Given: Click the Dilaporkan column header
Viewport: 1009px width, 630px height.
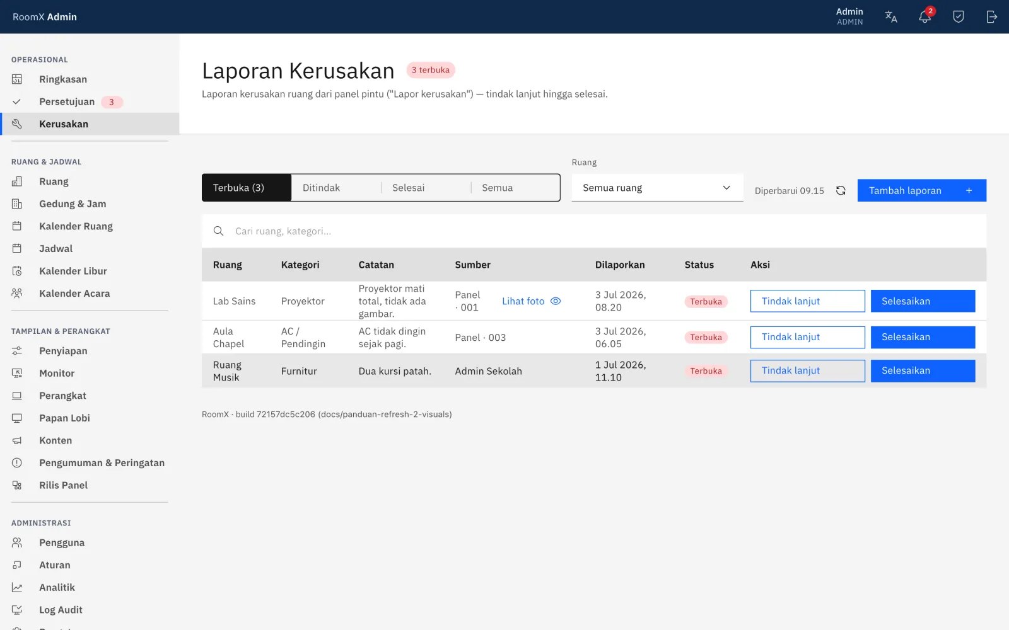Looking at the screenshot, I should pos(620,265).
